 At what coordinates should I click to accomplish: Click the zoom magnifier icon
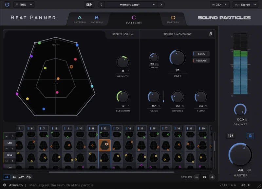[17, 5]
